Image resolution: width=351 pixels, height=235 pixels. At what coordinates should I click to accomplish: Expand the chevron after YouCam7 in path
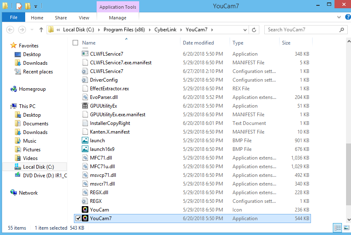pyautogui.click(x=212, y=30)
